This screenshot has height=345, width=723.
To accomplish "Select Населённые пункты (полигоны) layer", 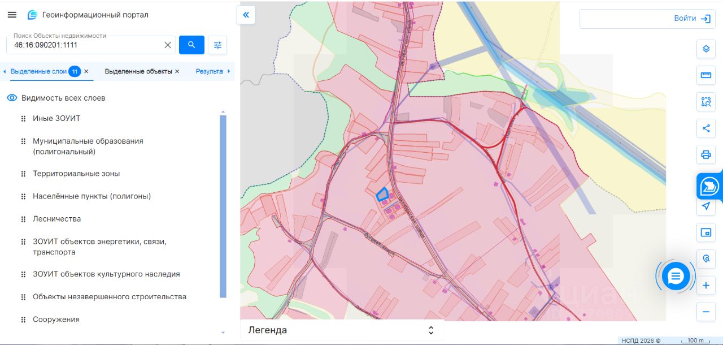I will click(x=92, y=196).
